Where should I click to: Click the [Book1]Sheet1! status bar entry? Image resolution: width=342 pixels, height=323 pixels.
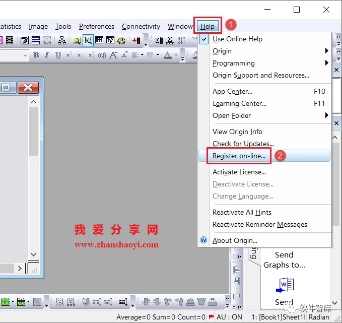[x=279, y=317]
